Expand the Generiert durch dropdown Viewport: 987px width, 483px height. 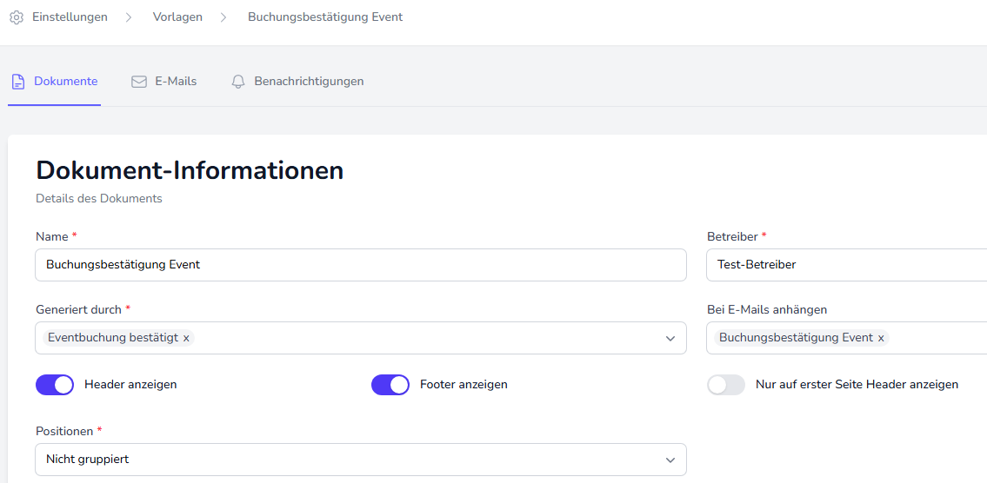click(x=670, y=338)
